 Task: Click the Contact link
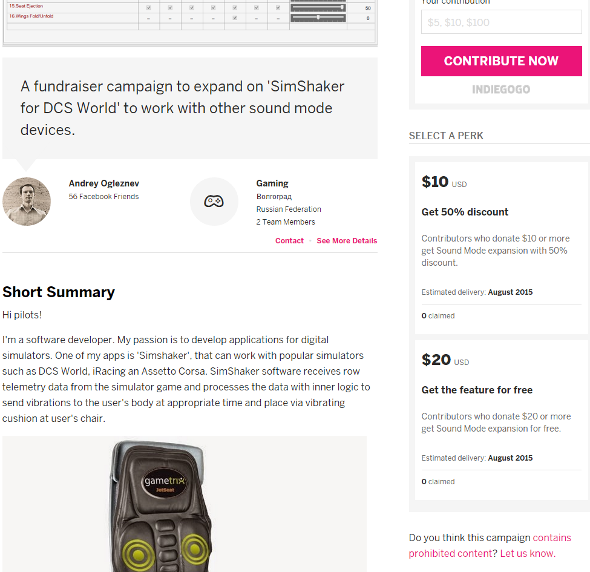click(289, 241)
